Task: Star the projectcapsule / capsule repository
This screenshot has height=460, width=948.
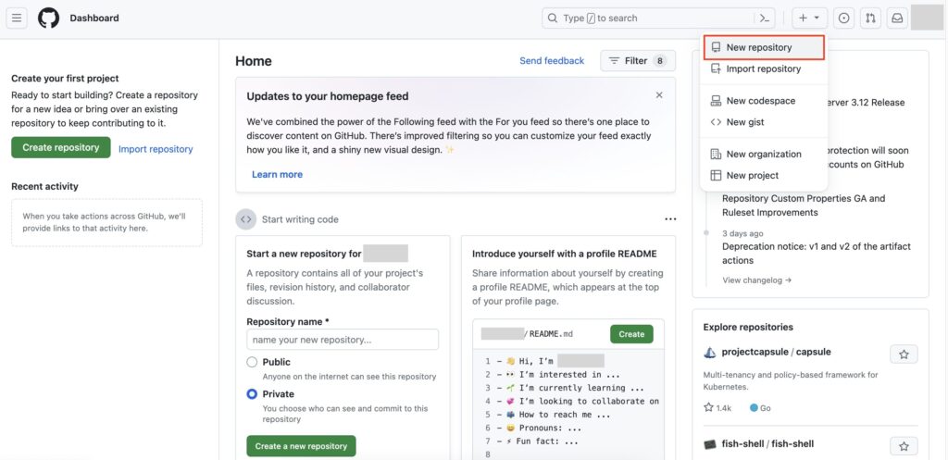Action: click(904, 354)
